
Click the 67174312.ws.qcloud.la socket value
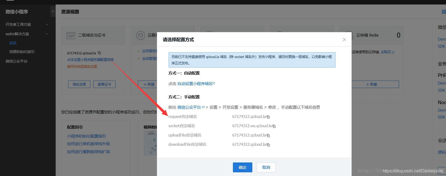pos(252,126)
